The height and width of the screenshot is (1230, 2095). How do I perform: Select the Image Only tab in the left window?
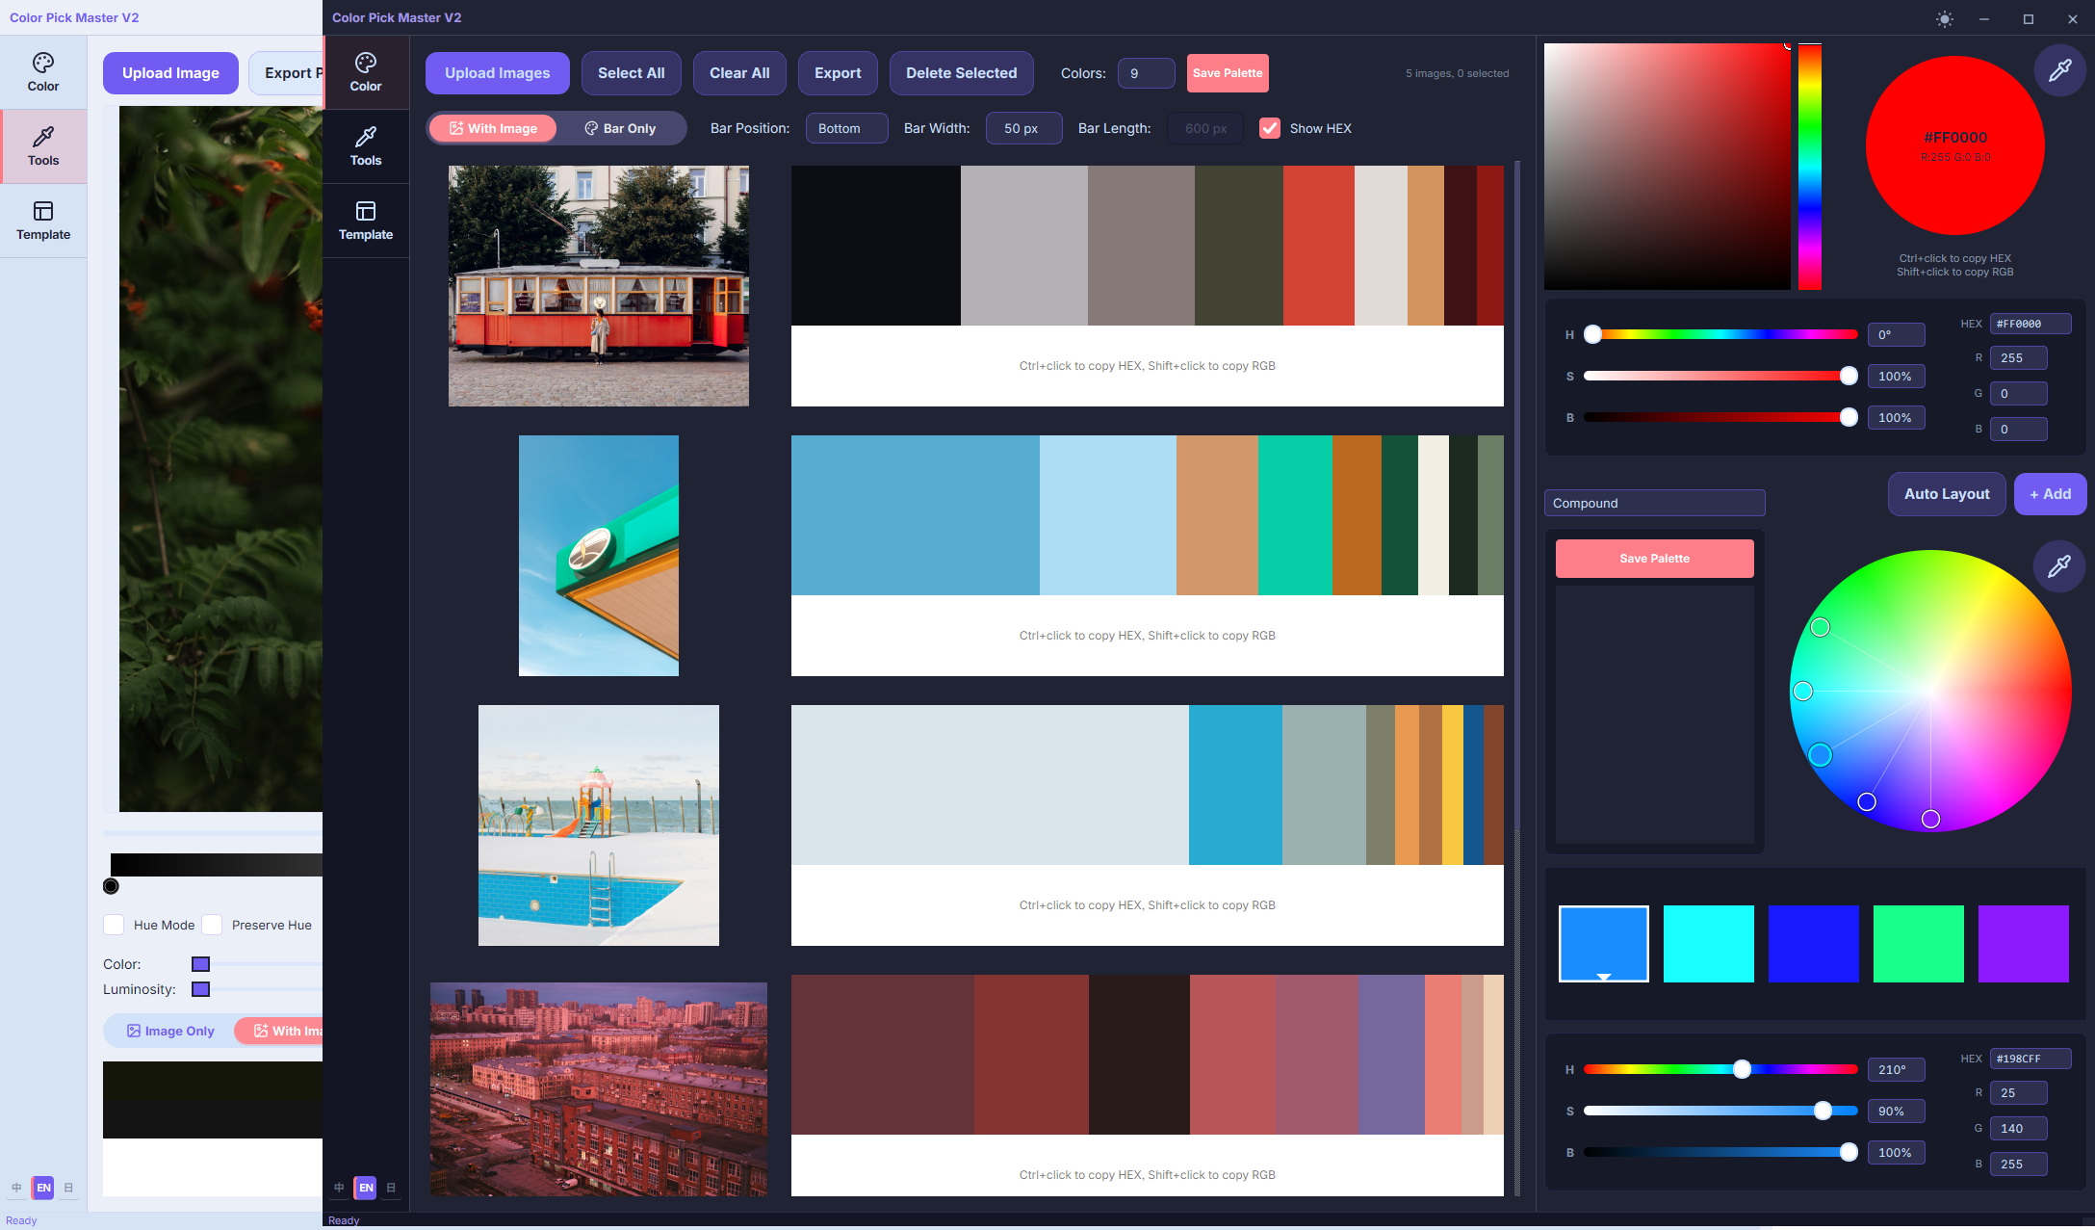click(x=168, y=1031)
